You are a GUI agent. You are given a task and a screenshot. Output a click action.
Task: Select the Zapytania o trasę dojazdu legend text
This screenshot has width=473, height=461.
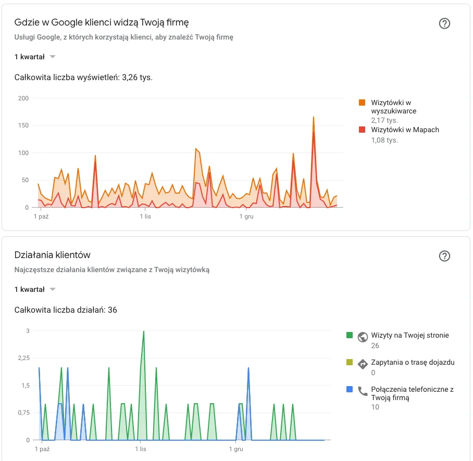[x=413, y=362]
